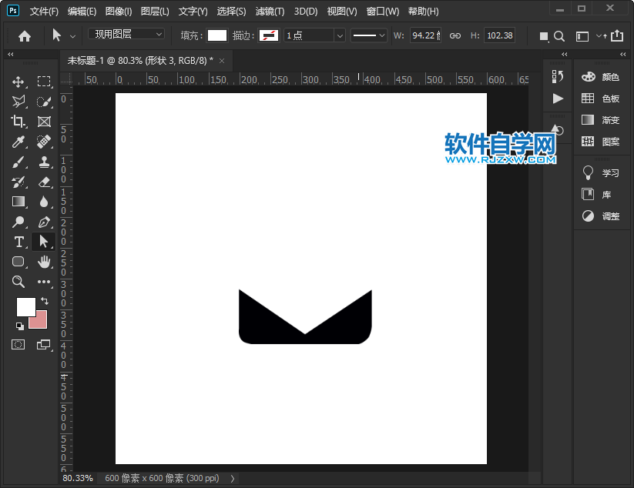Open the 滤镜(T) menu
This screenshot has height=488, width=634.
pos(270,12)
